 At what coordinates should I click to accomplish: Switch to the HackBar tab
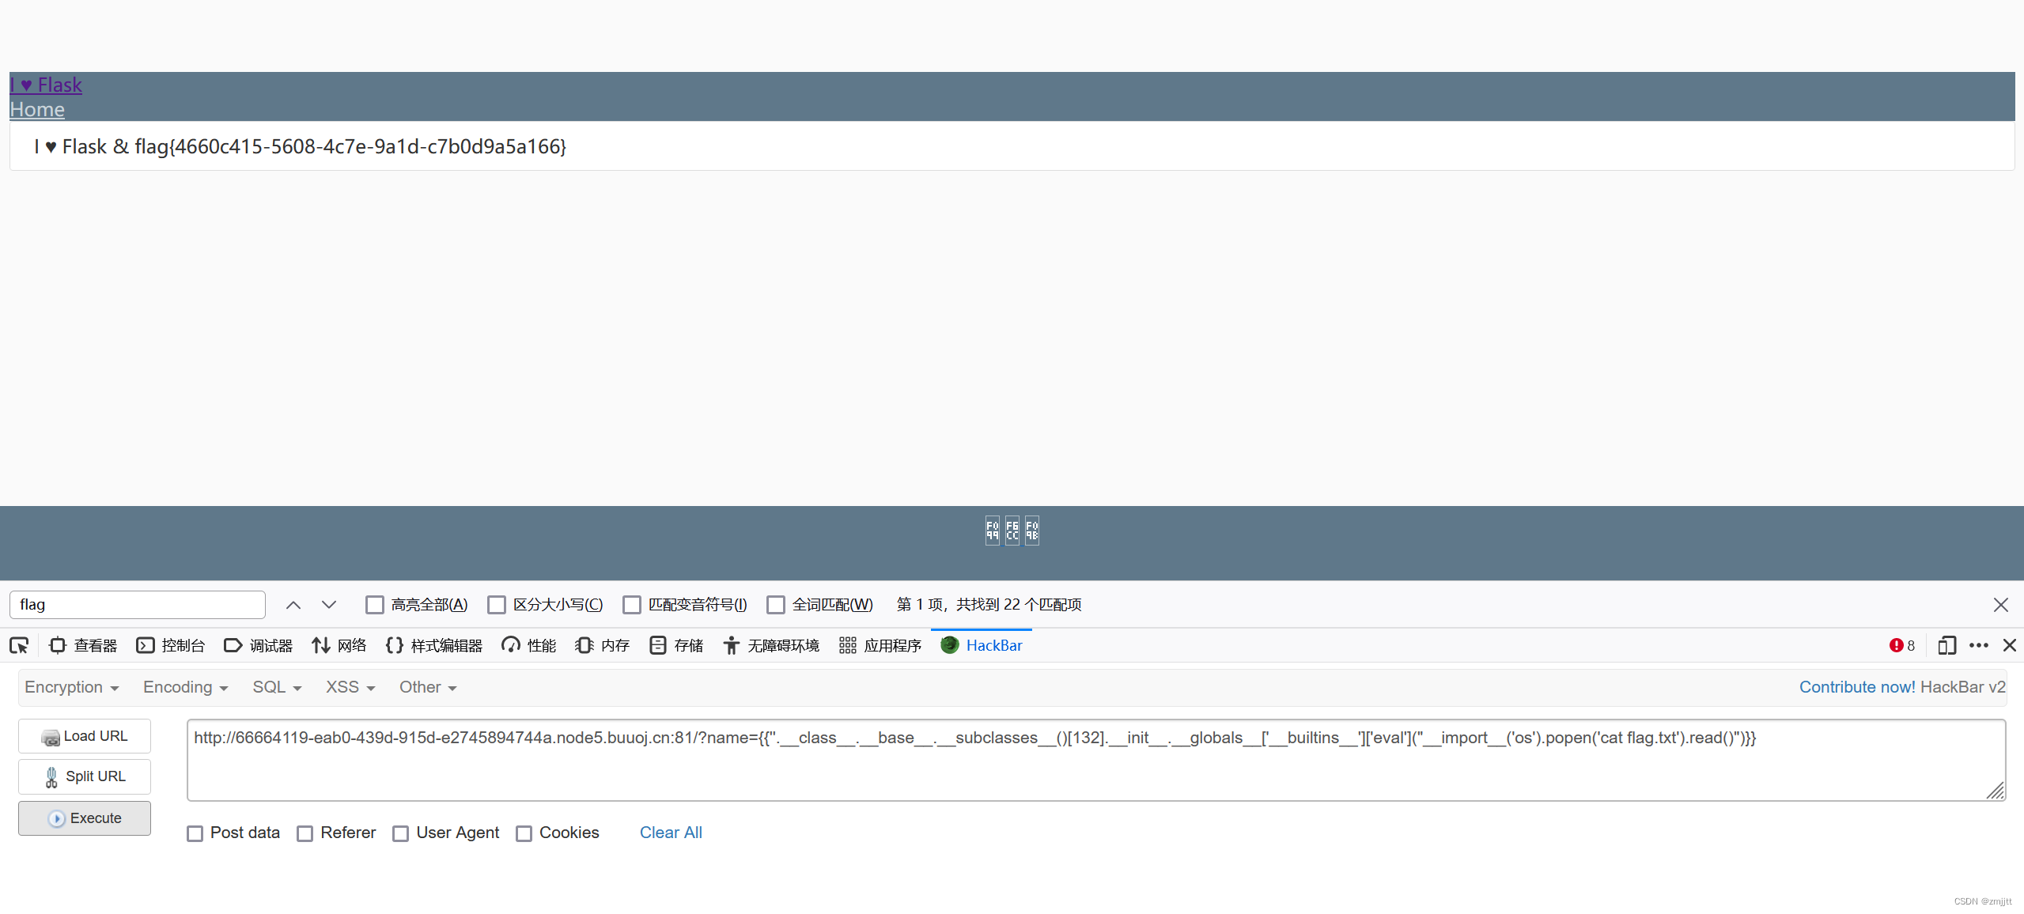point(982,646)
